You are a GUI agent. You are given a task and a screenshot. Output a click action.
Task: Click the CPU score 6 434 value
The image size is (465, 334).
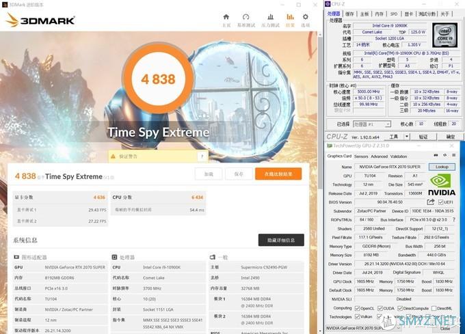(x=197, y=197)
